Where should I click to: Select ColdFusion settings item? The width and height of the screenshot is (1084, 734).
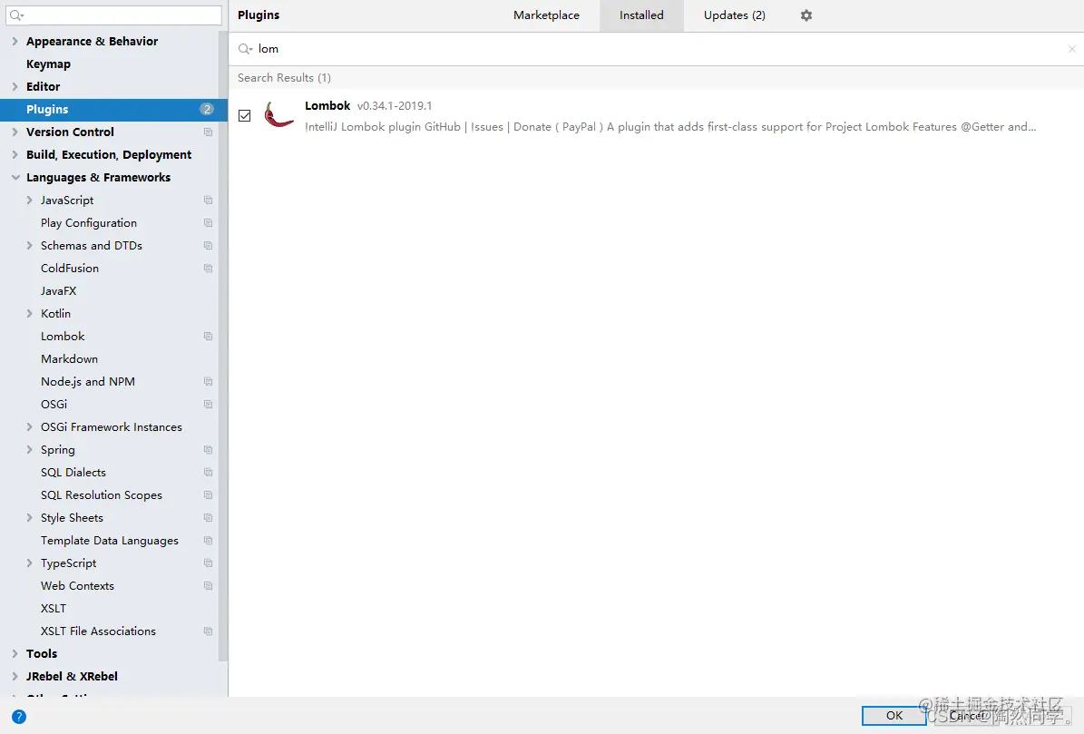coord(70,269)
